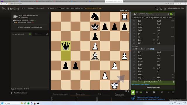The height and width of the screenshot is (105, 187).
Task: Click the spectator AbsoluteDeadInside name
Action: click(20, 93)
